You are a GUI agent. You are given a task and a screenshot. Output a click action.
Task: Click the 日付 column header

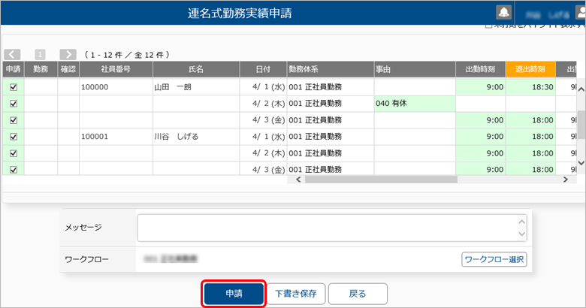(x=263, y=69)
